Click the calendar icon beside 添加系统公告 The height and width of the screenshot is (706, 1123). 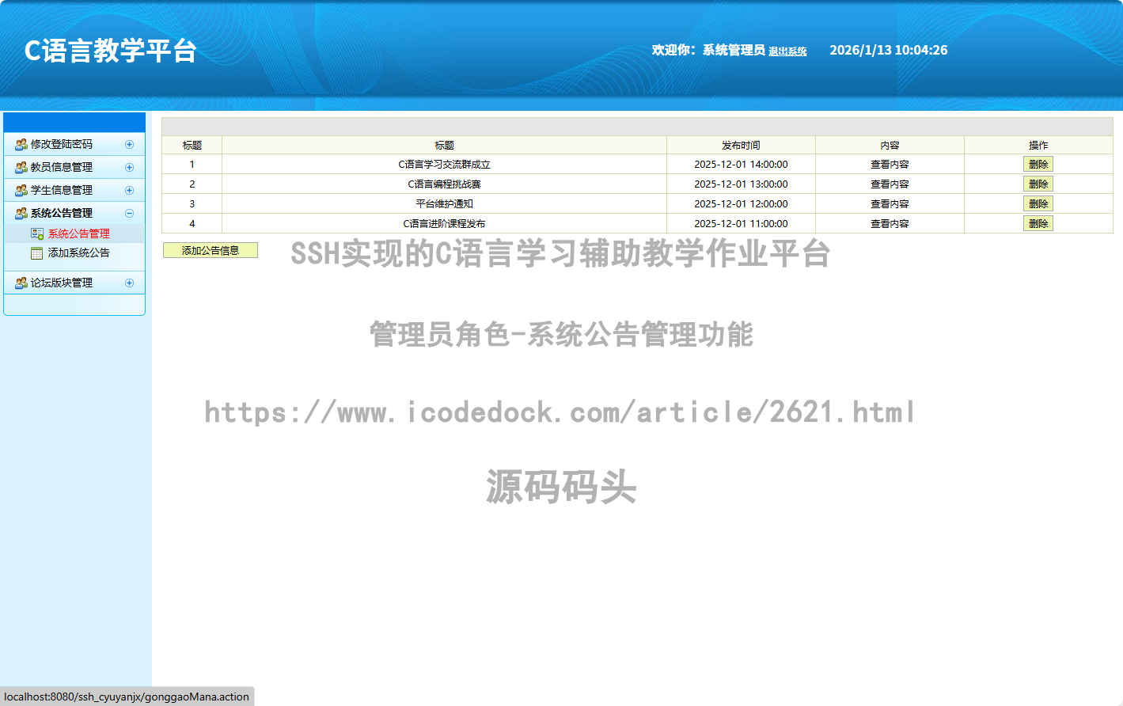(36, 252)
